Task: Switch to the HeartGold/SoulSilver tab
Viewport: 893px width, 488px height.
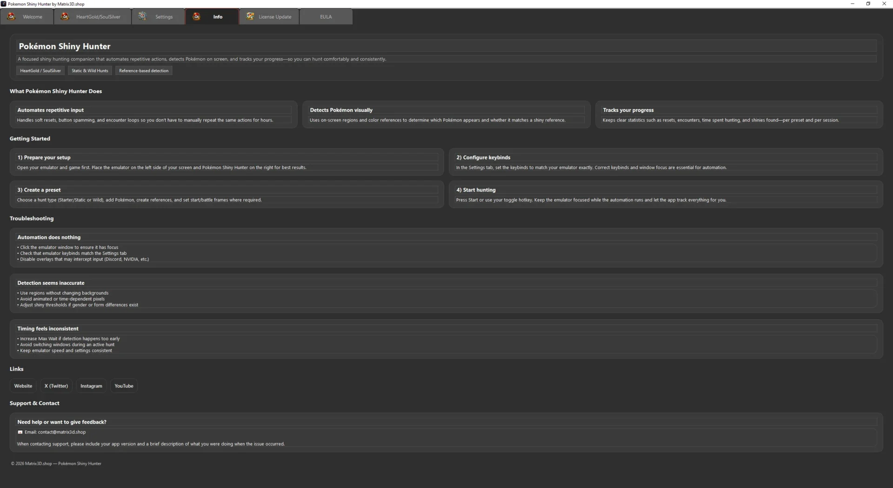Action: tap(93, 17)
